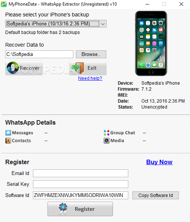190x222 pixels.
Task: Click the blue ribbon badge on Register button
Action: click(63, 209)
